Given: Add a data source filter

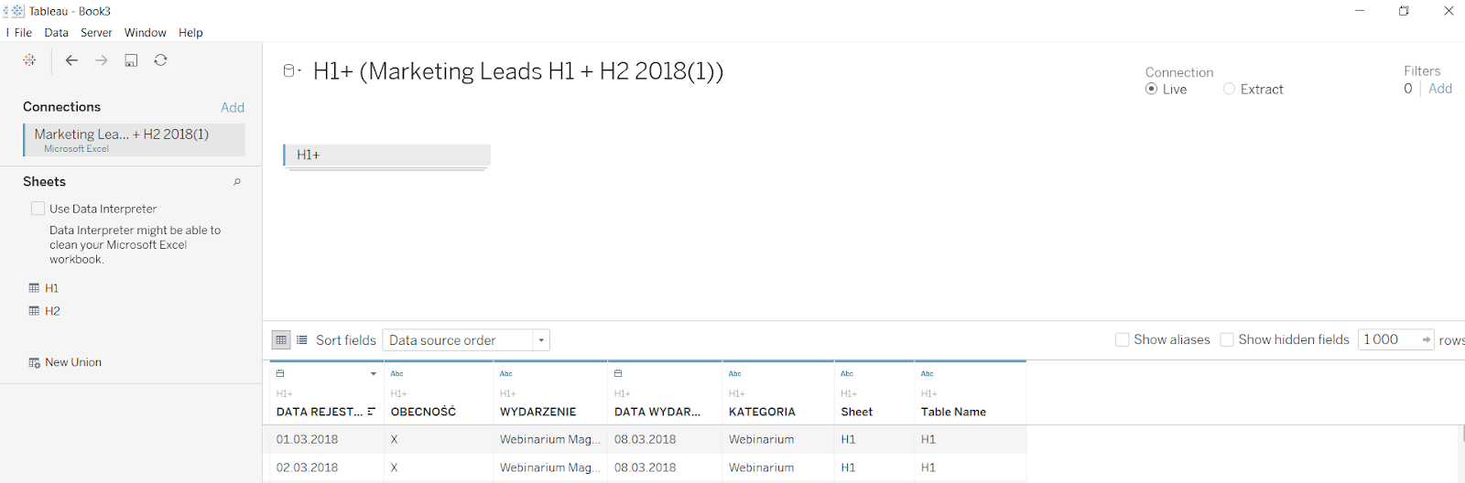Looking at the screenshot, I should 1440,89.
